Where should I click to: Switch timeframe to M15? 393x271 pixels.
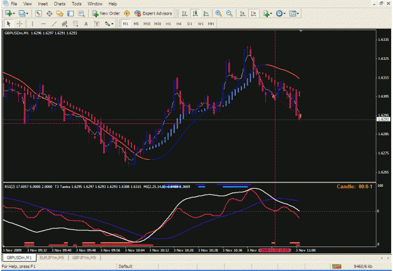[147, 24]
